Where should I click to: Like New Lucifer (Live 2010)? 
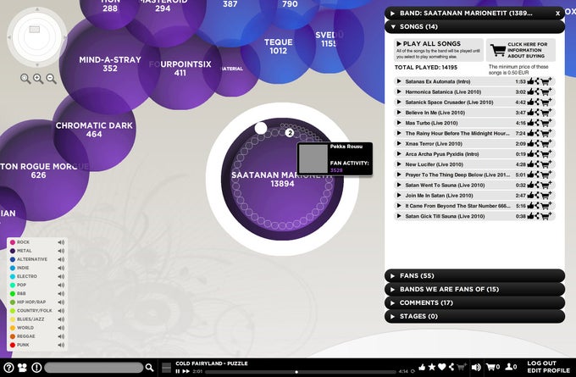(x=530, y=164)
